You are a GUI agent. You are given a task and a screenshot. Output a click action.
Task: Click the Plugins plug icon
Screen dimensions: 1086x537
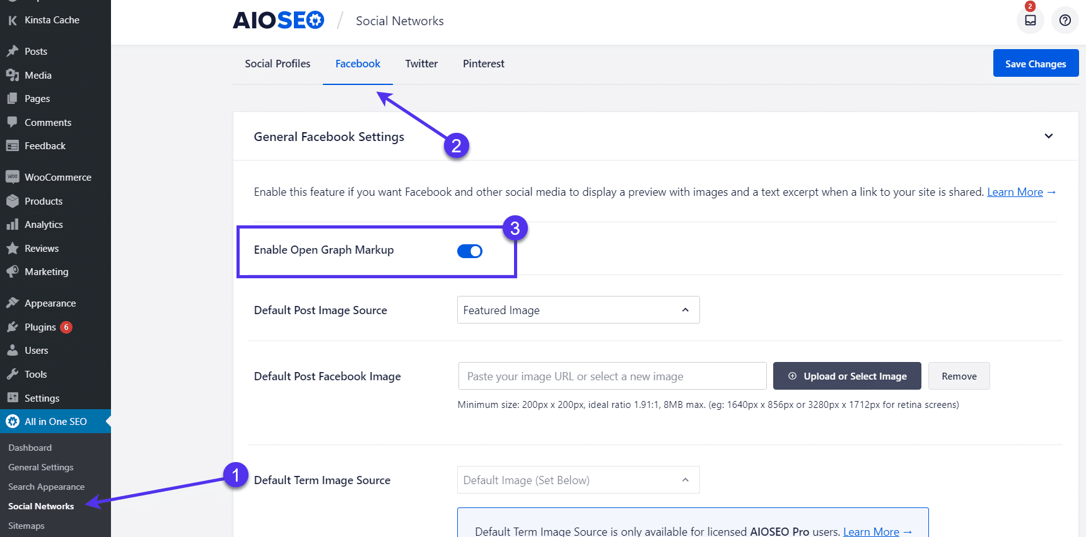coord(13,327)
